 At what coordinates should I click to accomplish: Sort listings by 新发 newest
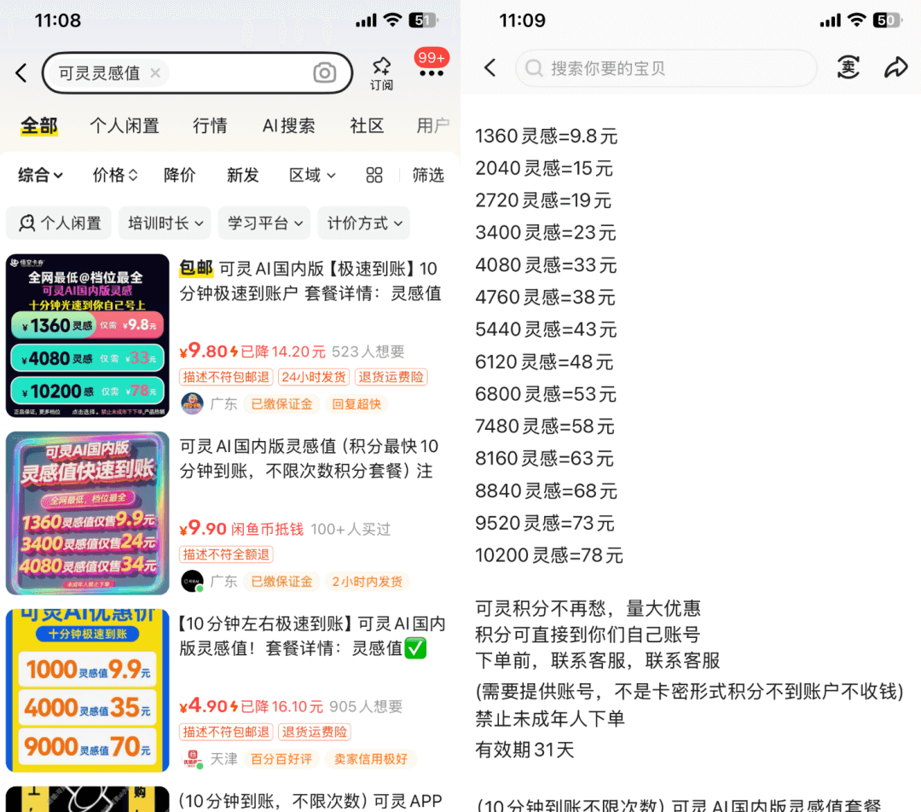242,175
